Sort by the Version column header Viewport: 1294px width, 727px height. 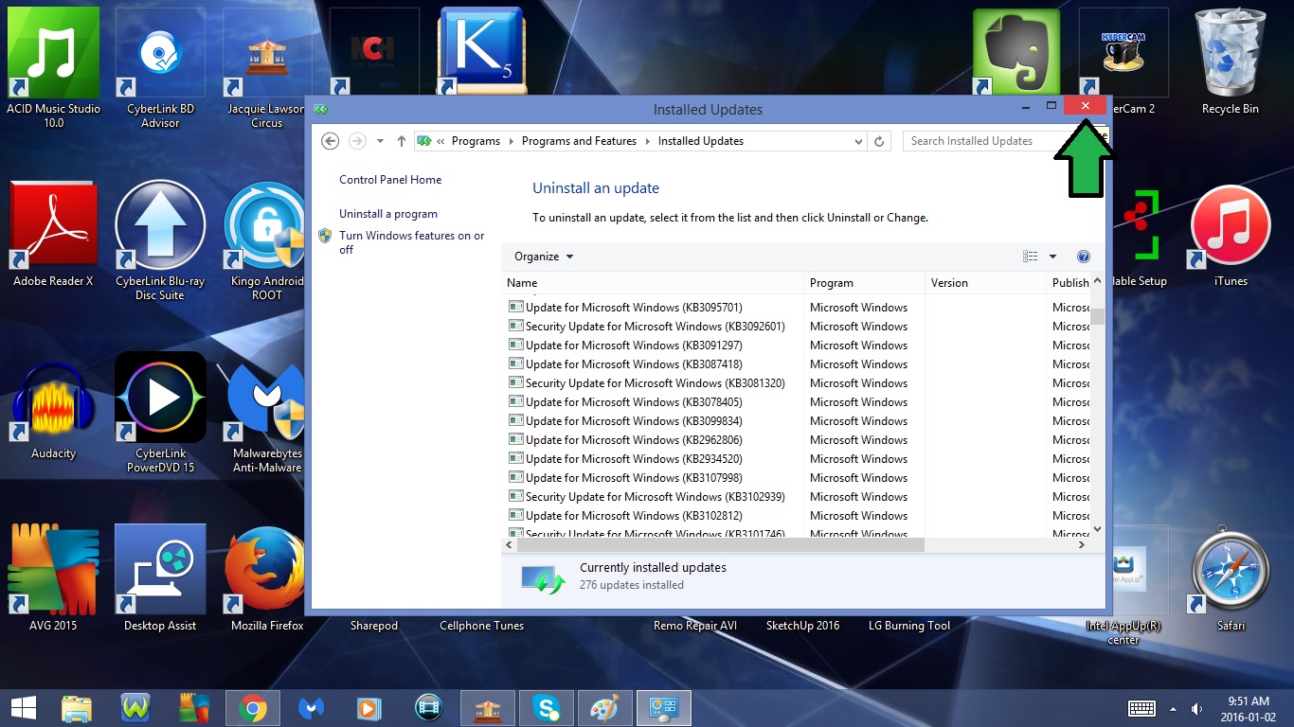click(x=985, y=283)
